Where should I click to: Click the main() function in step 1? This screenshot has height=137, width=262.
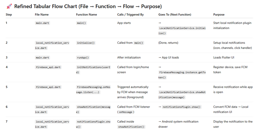82,23
